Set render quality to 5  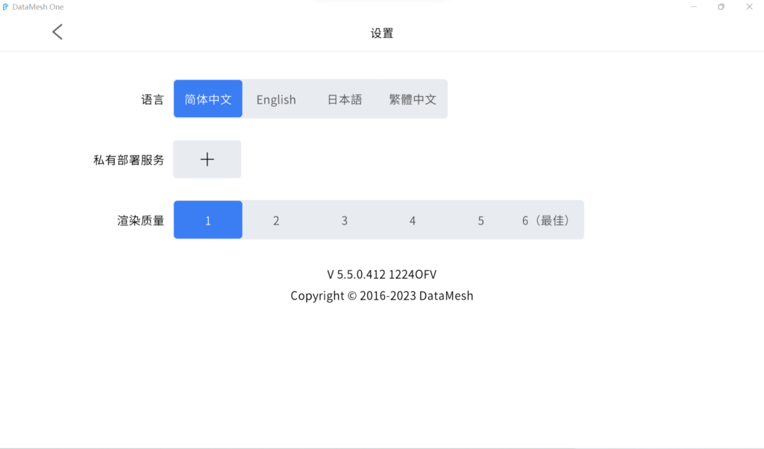[481, 220]
